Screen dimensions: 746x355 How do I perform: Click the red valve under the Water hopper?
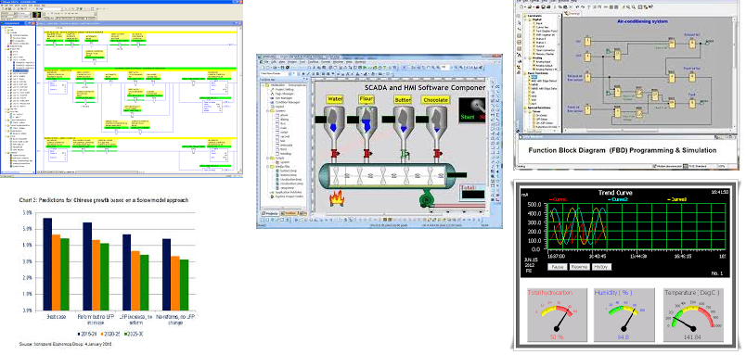click(x=334, y=154)
